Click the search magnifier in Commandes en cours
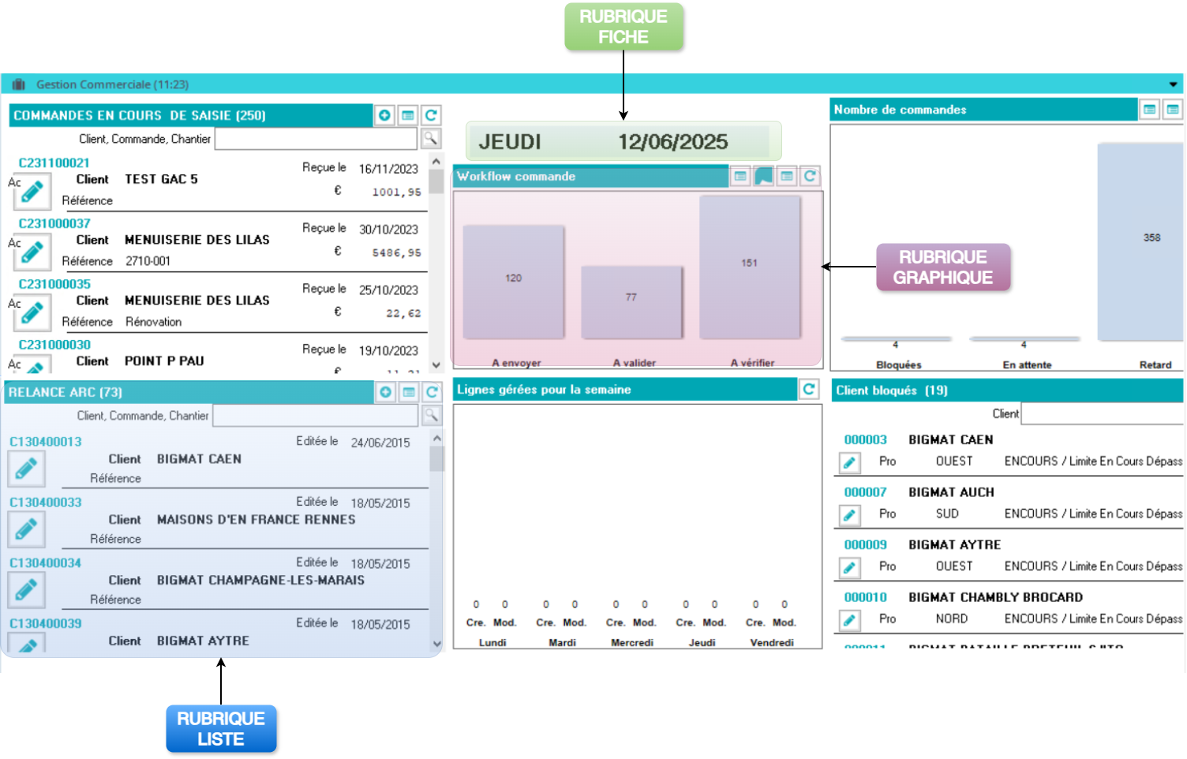The width and height of the screenshot is (1187, 759). tap(430, 139)
